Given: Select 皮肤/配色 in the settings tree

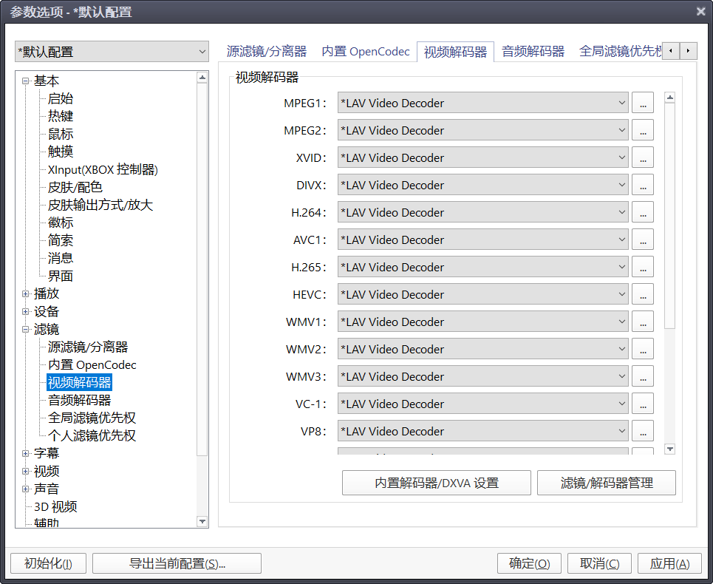Looking at the screenshot, I should pos(75,187).
